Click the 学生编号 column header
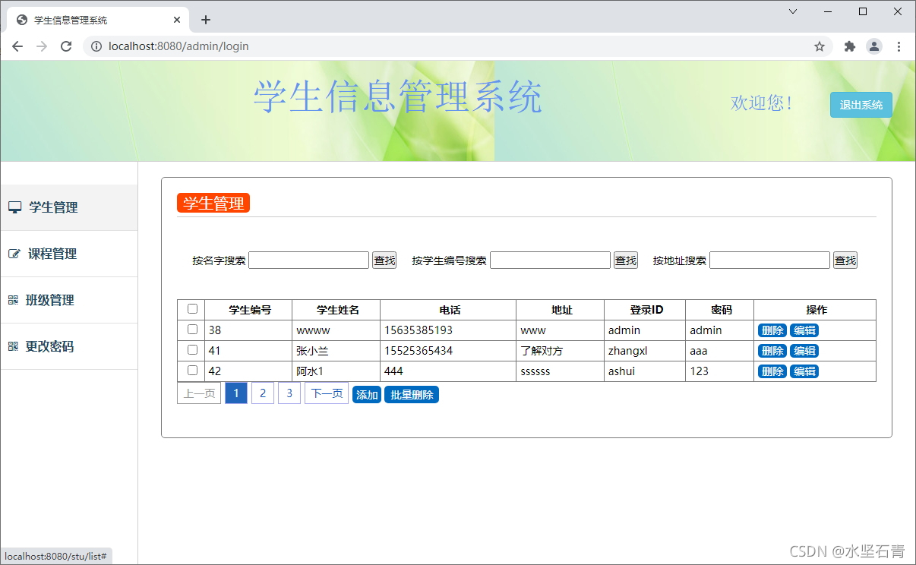The height and width of the screenshot is (565, 916). 250,310
